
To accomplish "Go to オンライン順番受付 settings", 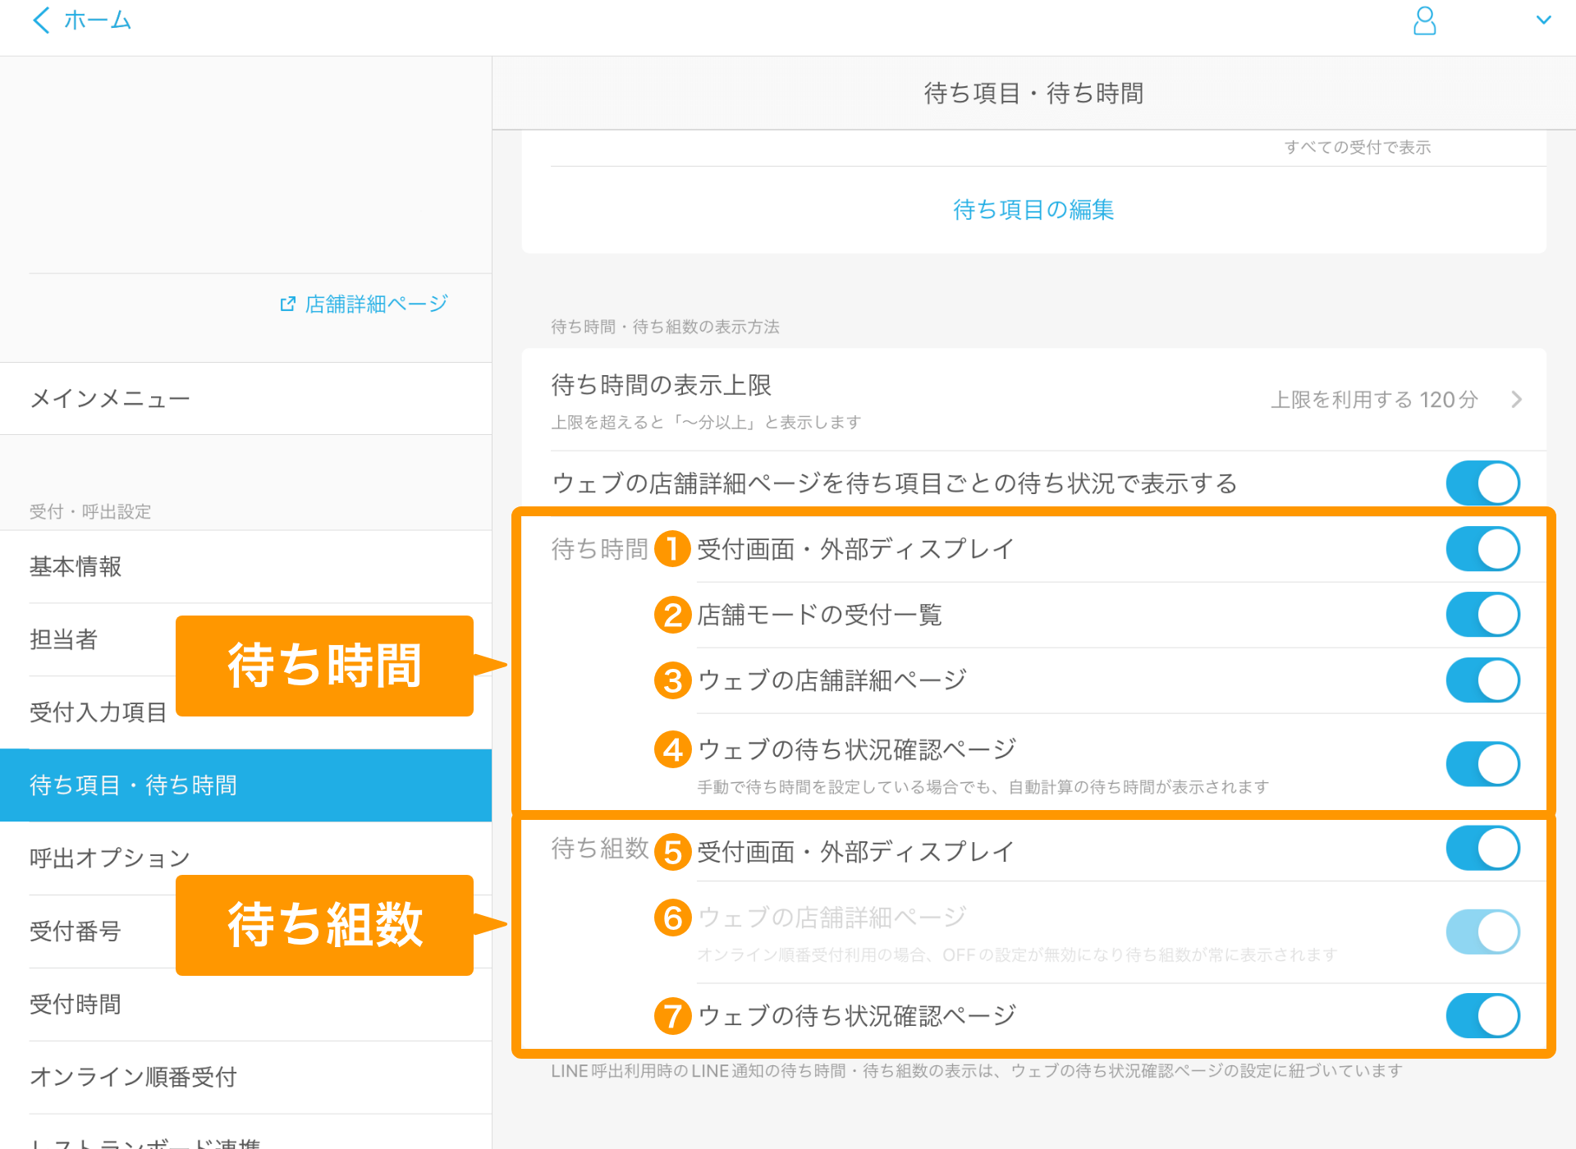I will (133, 1077).
